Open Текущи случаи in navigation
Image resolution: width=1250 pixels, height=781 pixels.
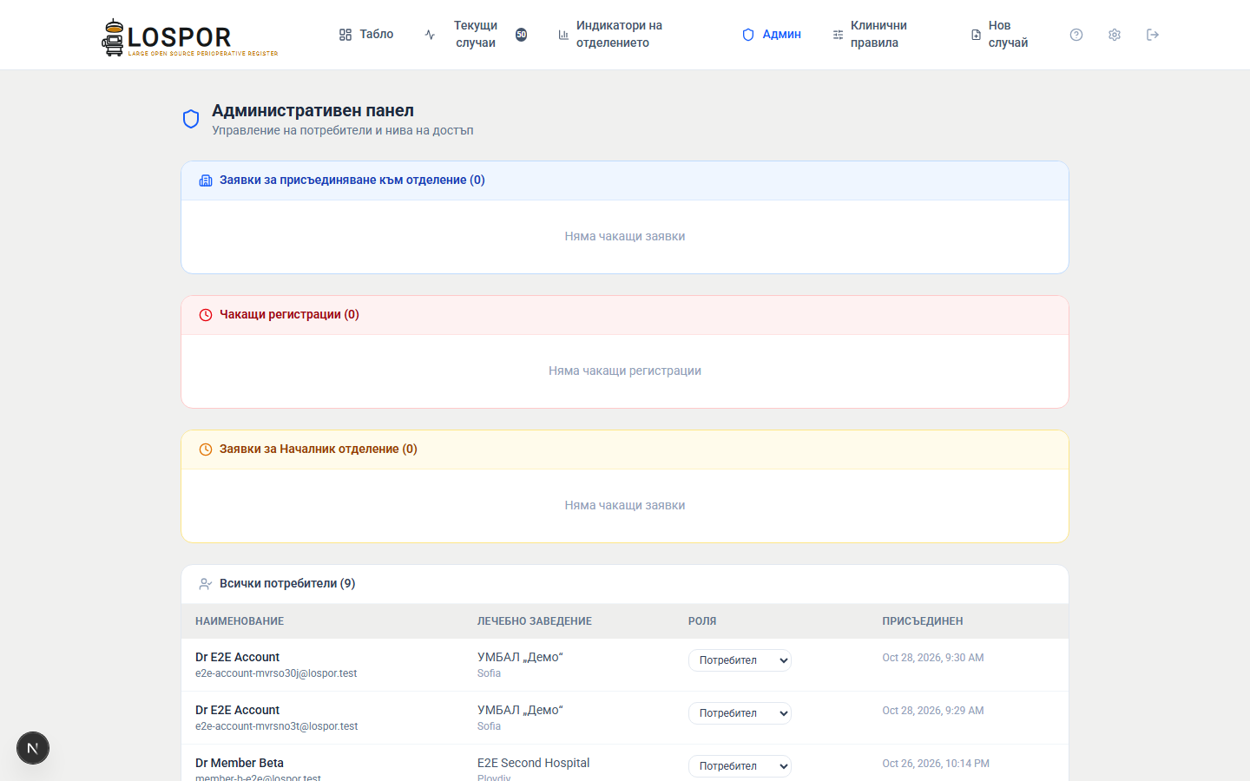[476, 35]
